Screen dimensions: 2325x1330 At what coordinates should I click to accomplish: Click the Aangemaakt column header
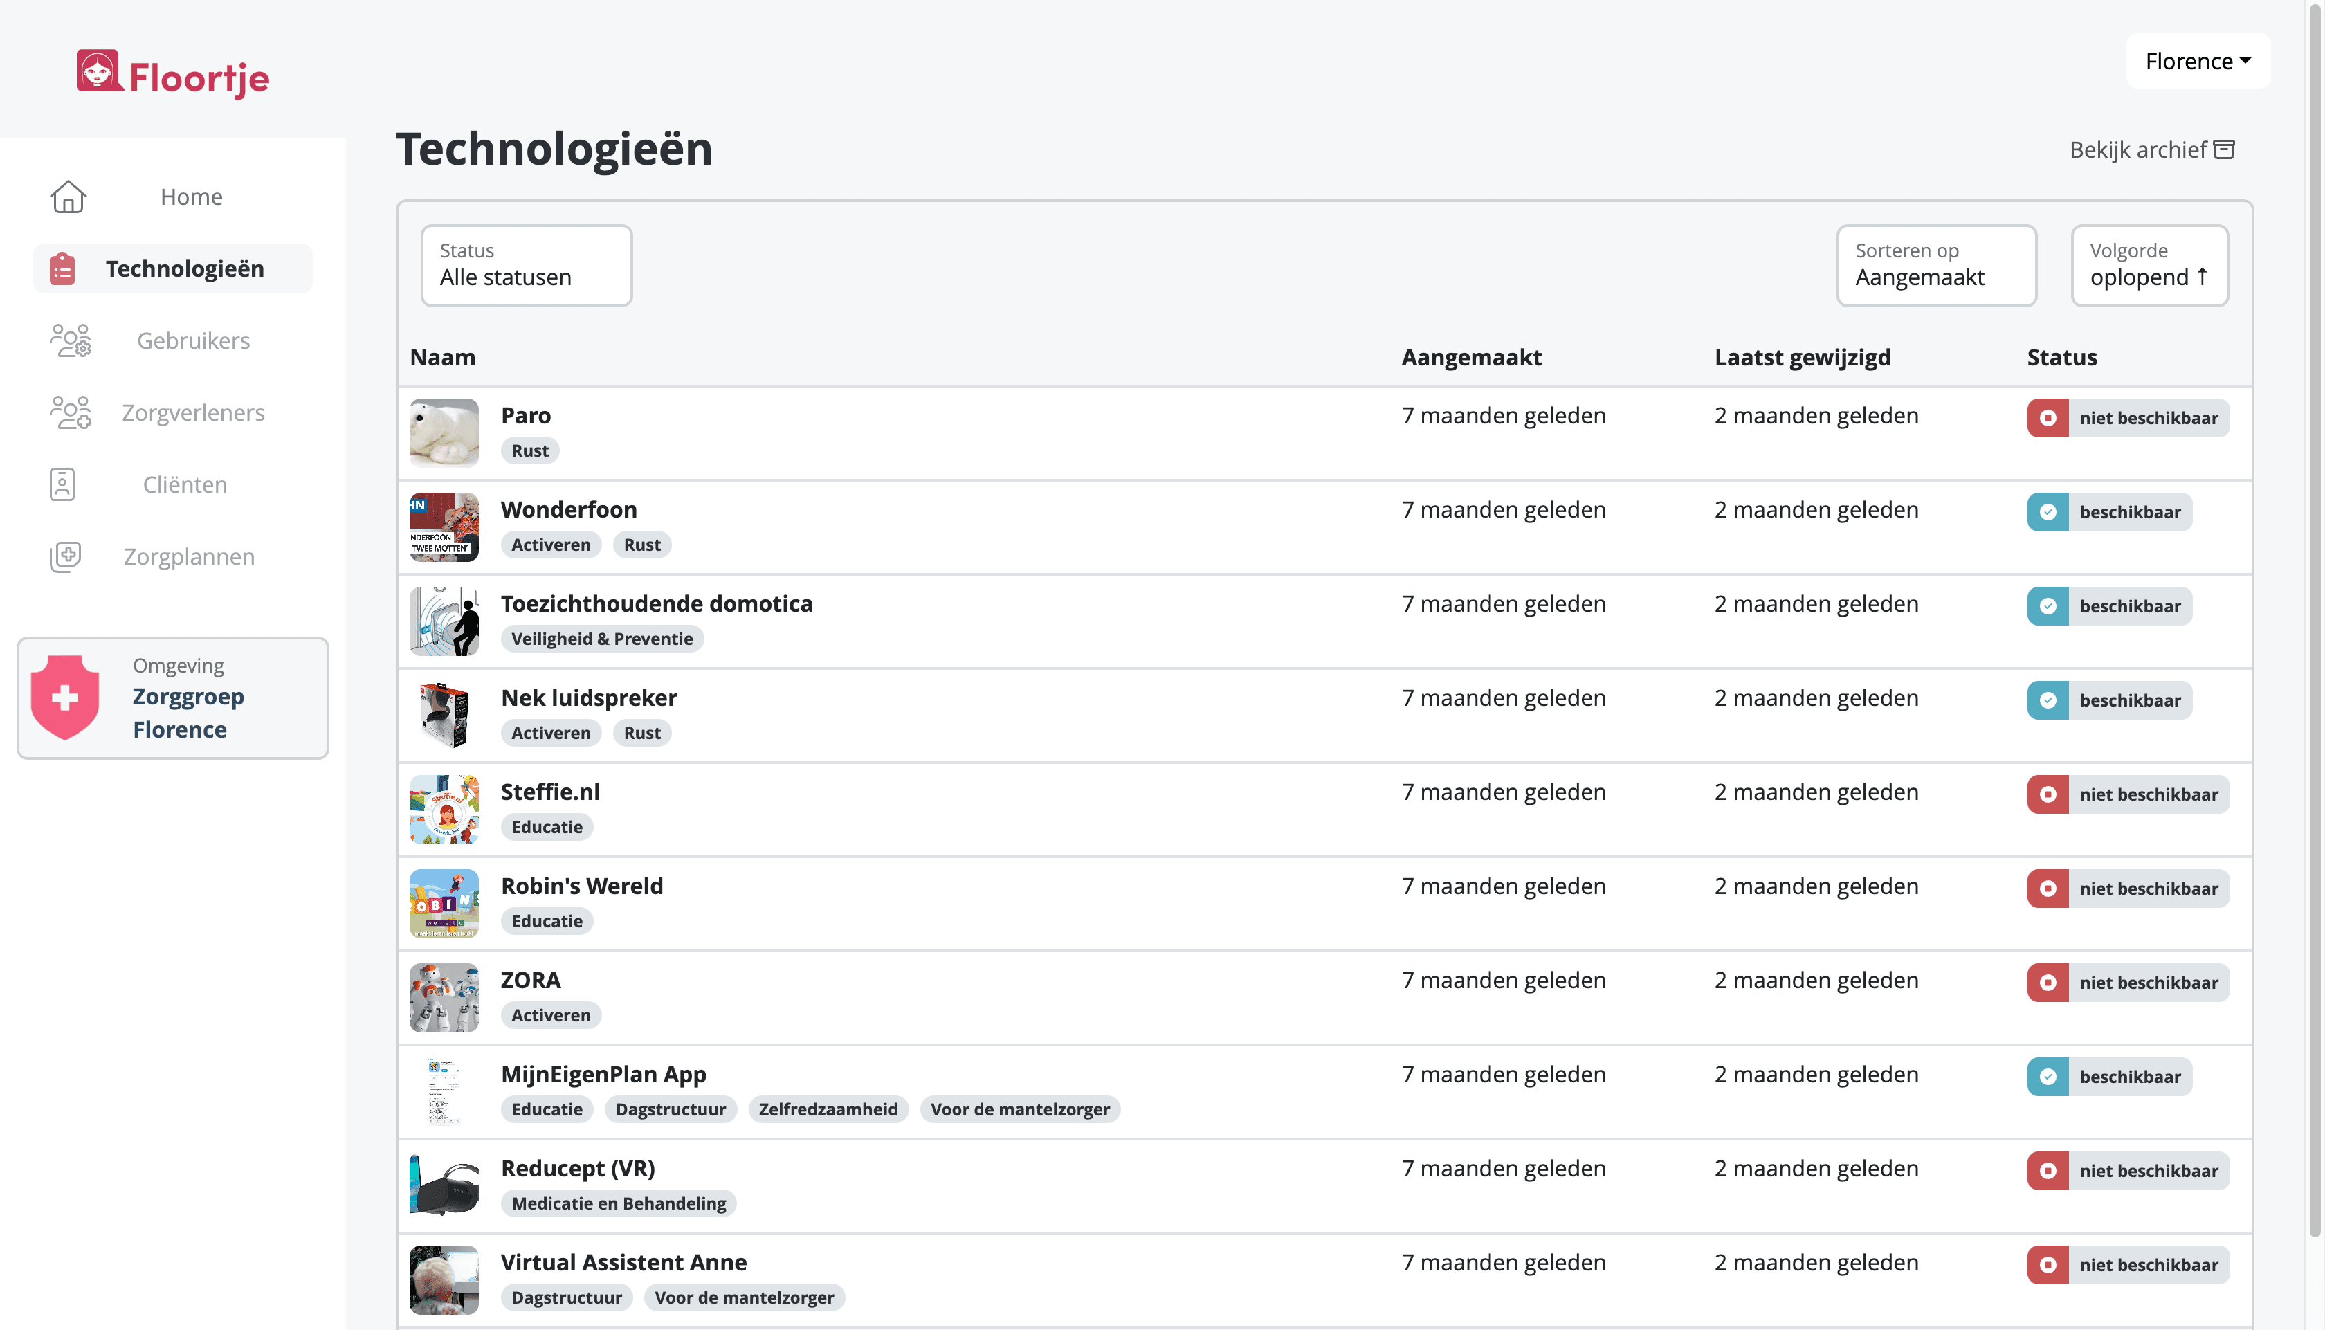click(x=1471, y=357)
